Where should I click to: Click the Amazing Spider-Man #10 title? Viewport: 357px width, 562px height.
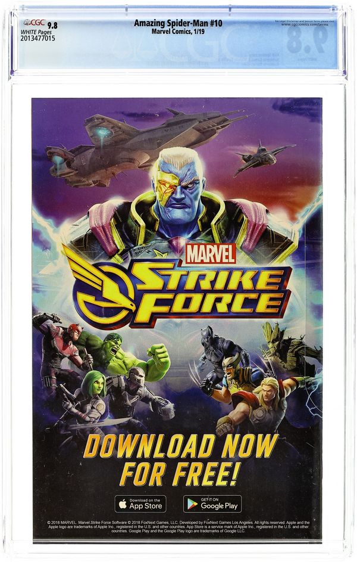point(178,23)
